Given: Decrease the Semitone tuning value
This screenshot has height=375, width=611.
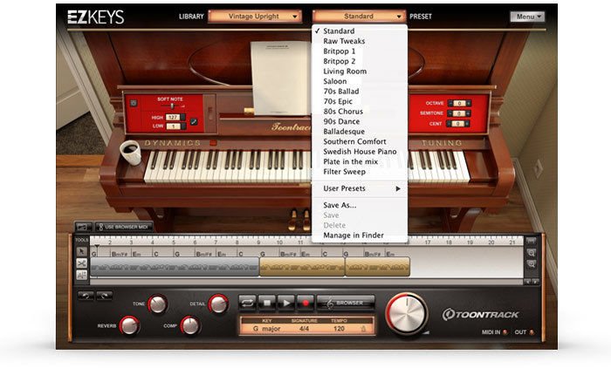Looking at the screenshot, I should pos(450,113).
